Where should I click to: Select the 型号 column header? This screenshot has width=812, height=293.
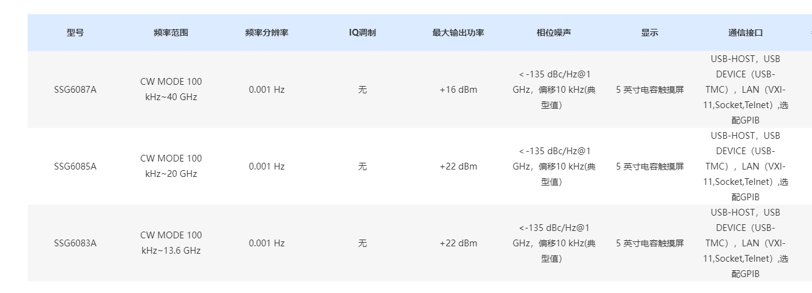[x=75, y=33]
